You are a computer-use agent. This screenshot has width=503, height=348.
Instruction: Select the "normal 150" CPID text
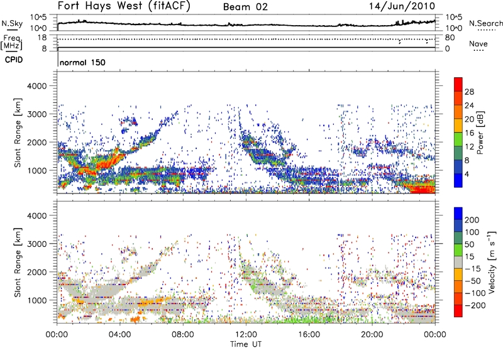point(82,62)
